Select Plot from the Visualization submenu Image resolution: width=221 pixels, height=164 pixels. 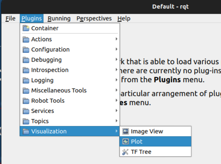coord(137,142)
